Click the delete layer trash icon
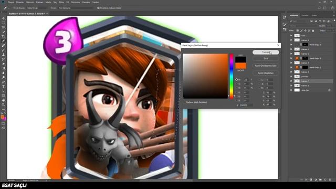Screen dimensions: 336x189 [330, 180]
